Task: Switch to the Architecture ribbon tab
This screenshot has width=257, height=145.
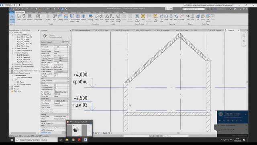Action: click(20, 12)
